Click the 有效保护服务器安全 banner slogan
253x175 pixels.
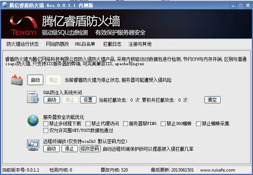(x=120, y=33)
